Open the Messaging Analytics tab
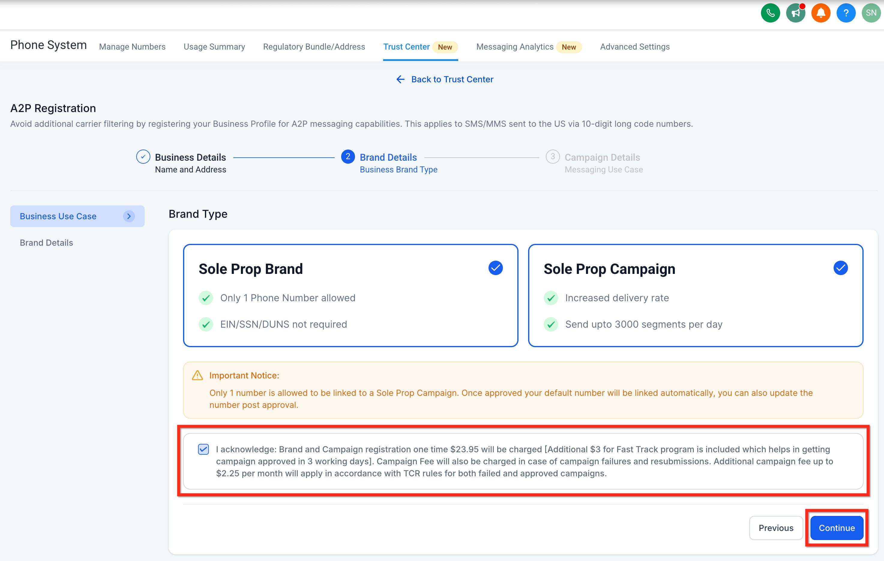884x561 pixels. click(x=515, y=47)
